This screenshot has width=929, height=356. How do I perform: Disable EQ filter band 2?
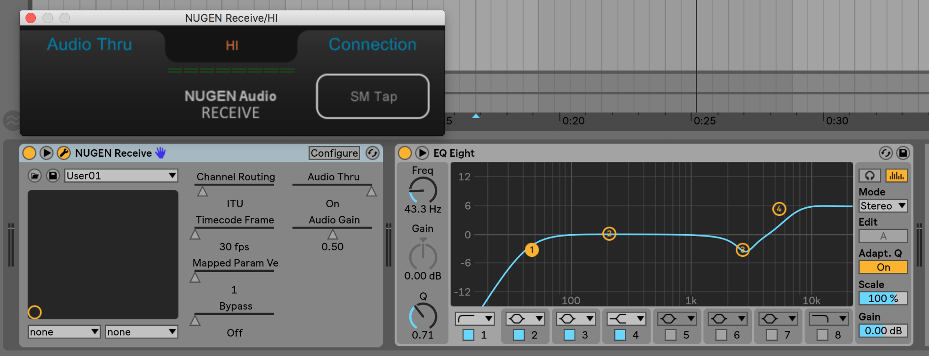(x=519, y=335)
